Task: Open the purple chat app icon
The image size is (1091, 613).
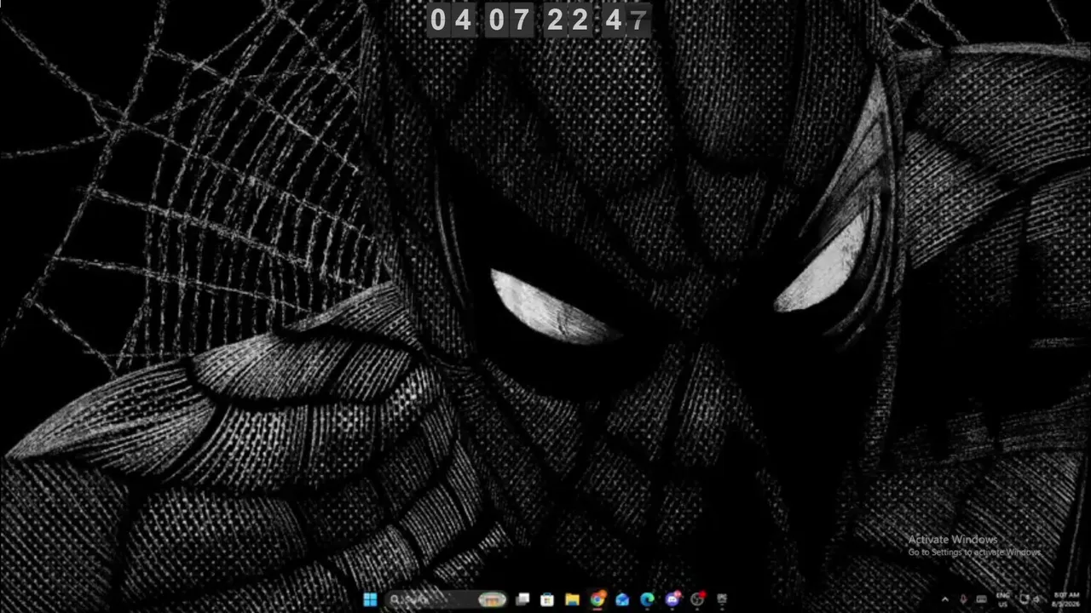Action: pyautogui.click(x=672, y=599)
